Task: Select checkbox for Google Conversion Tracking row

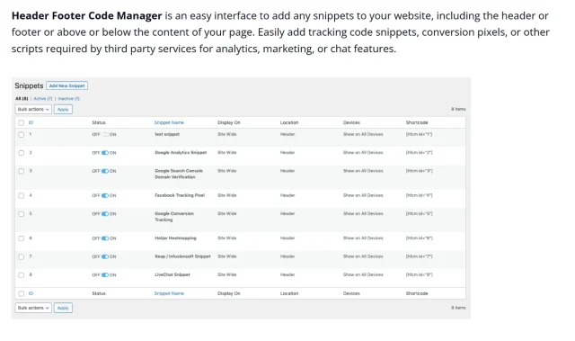Action: pyautogui.click(x=22, y=213)
